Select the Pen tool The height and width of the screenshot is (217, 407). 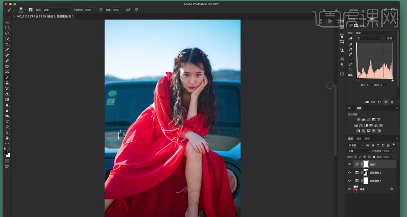click(x=7, y=127)
